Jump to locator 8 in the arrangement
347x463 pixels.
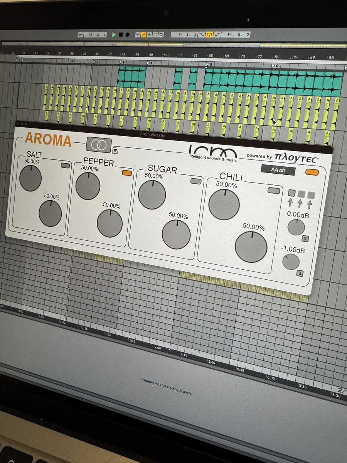(96, 61)
